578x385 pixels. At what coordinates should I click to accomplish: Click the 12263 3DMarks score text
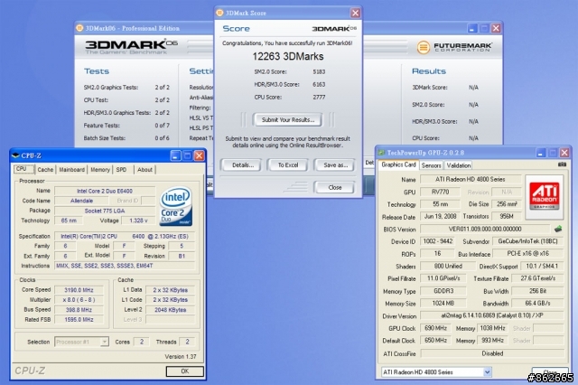pos(288,56)
